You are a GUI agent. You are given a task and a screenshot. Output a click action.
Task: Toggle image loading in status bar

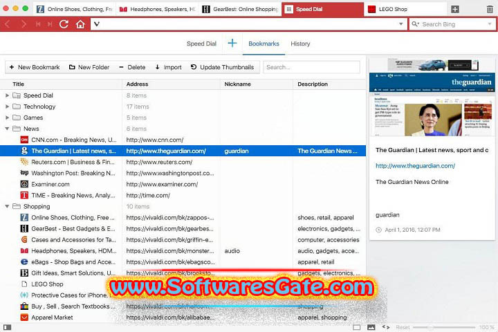371,327
